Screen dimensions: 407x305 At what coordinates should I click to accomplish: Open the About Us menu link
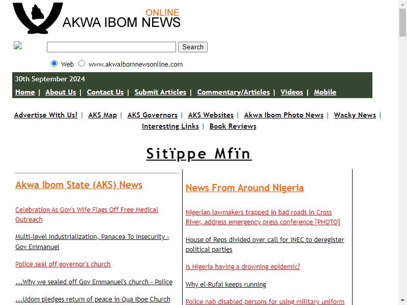(61, 92)
